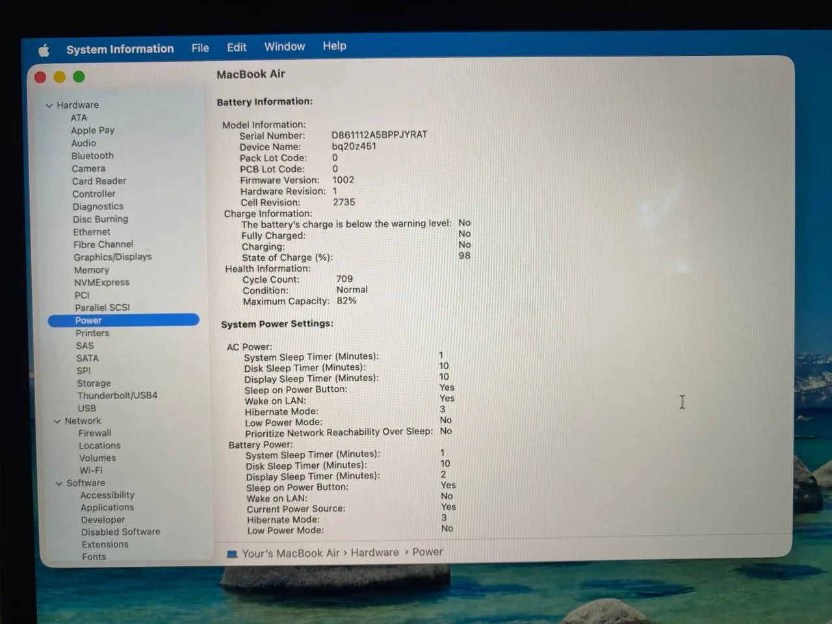The width and height of the screenshot is (832, 624).
Task: Select Wi-Fi under Network
Action: pos(91,471)
